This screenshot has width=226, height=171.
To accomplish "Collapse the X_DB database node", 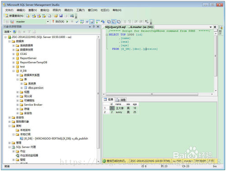I will [x=13, y=71].
